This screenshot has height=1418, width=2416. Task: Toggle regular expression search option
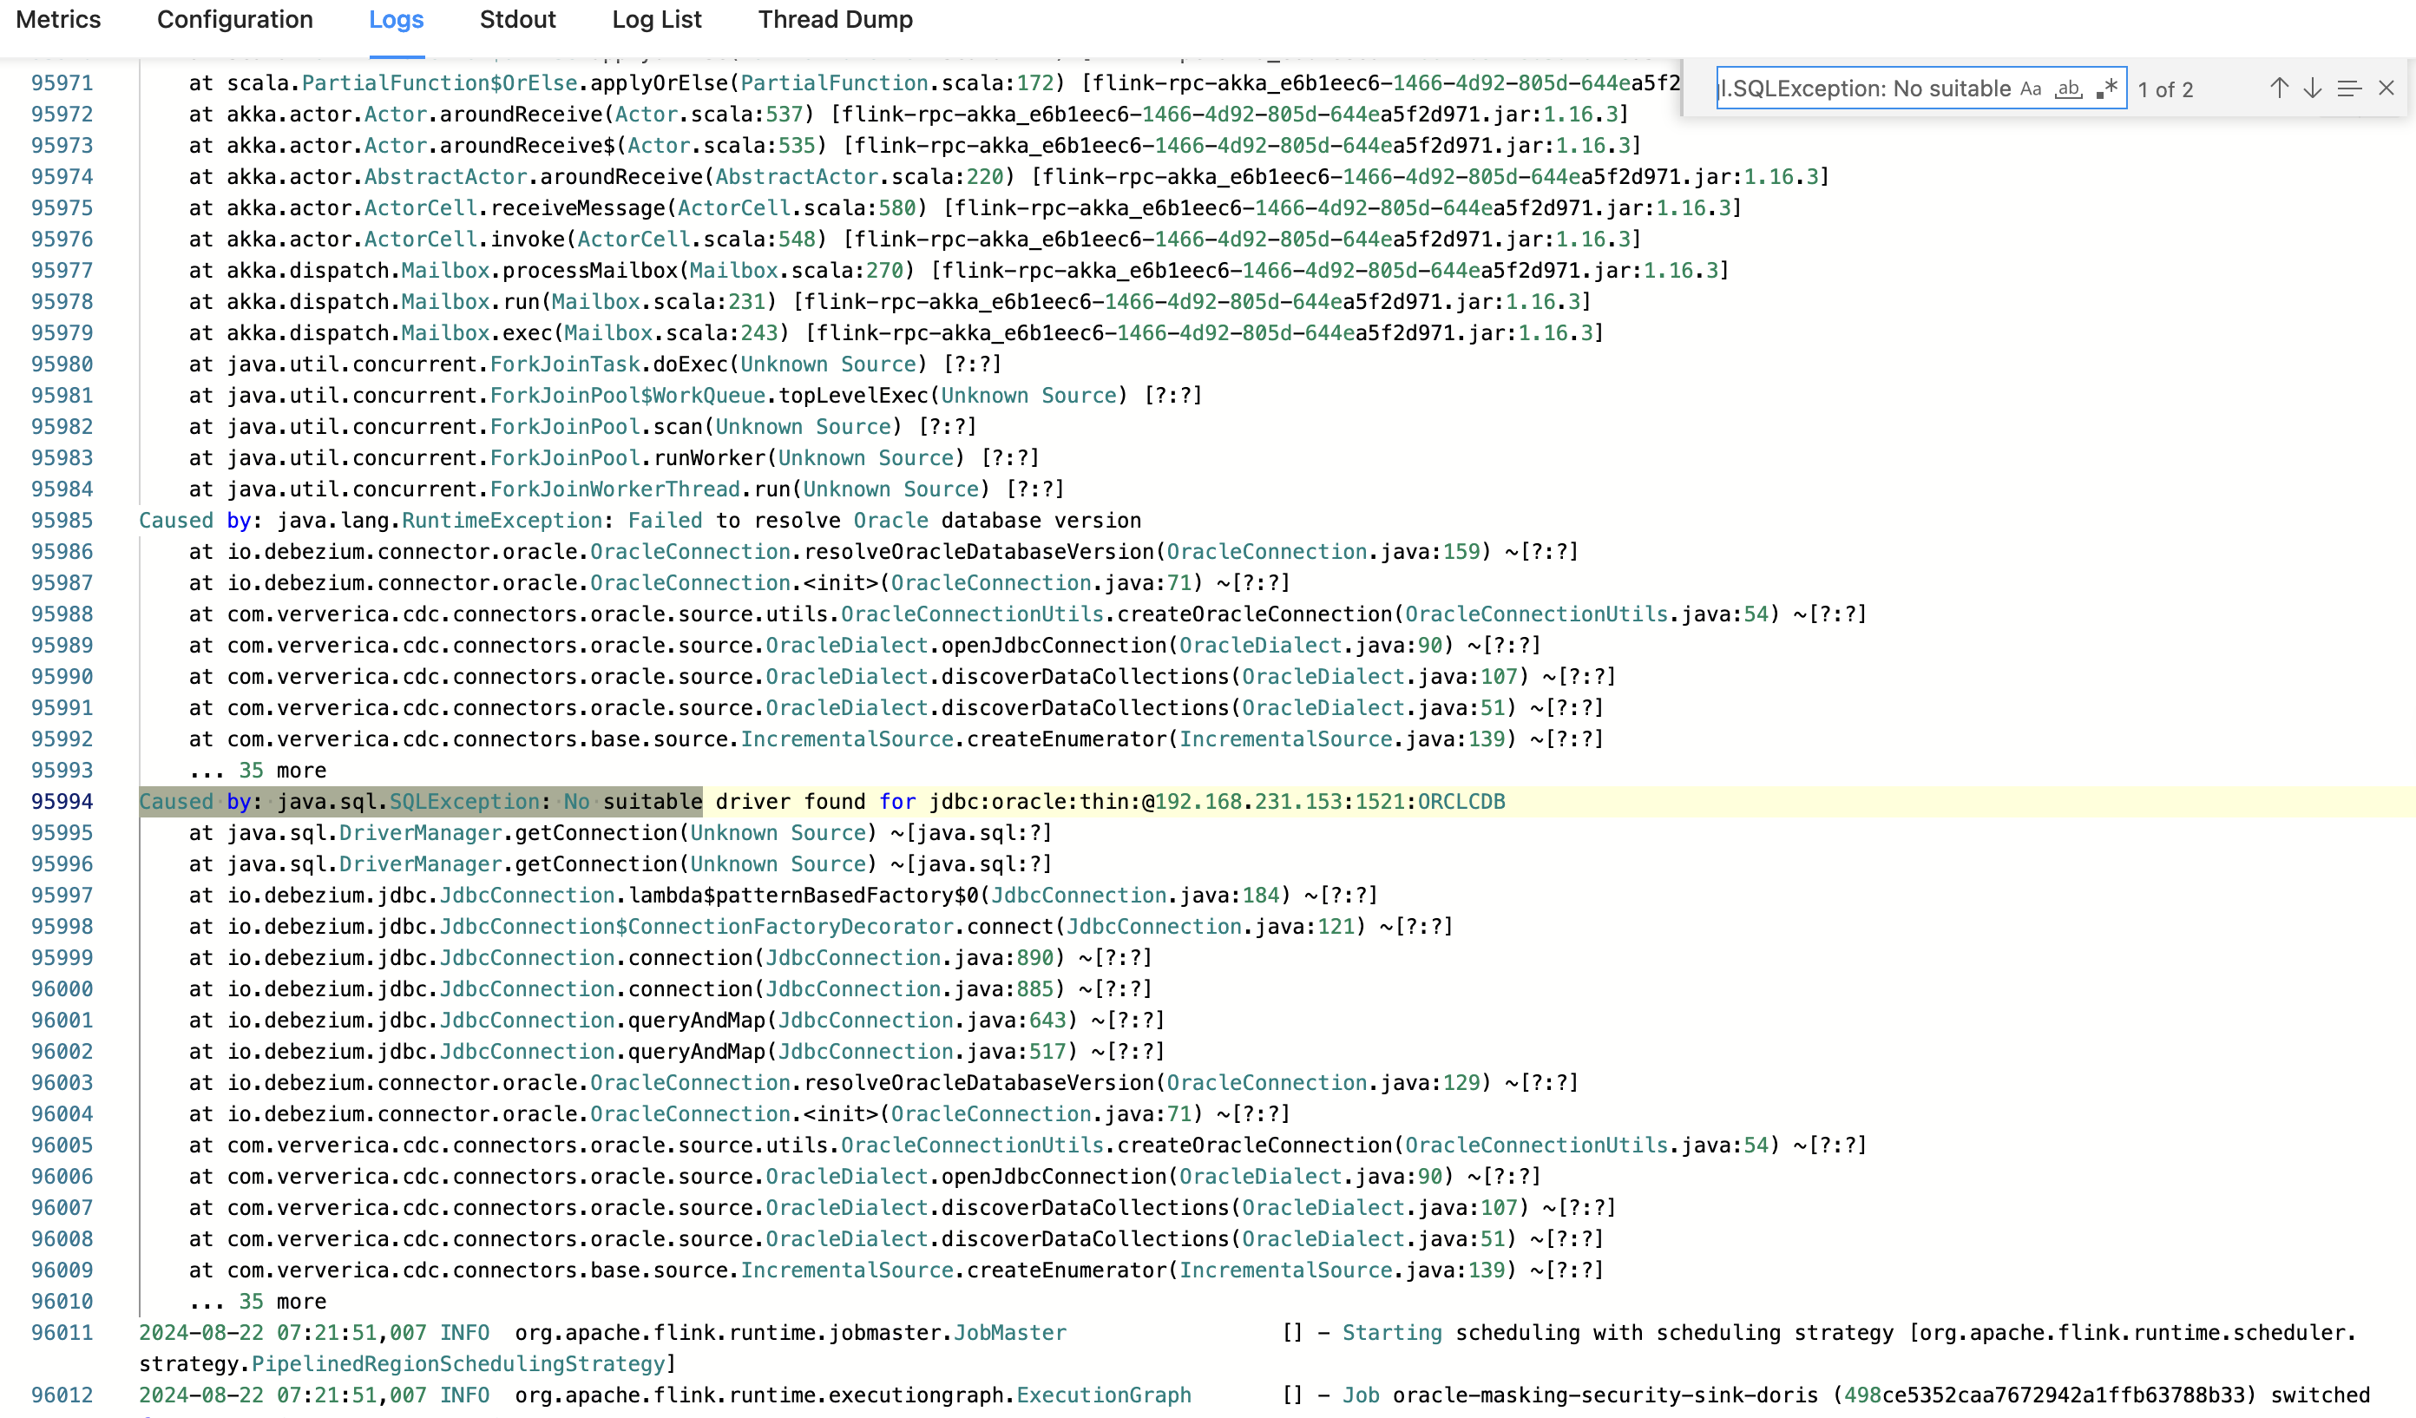[x=2106, y=89]
